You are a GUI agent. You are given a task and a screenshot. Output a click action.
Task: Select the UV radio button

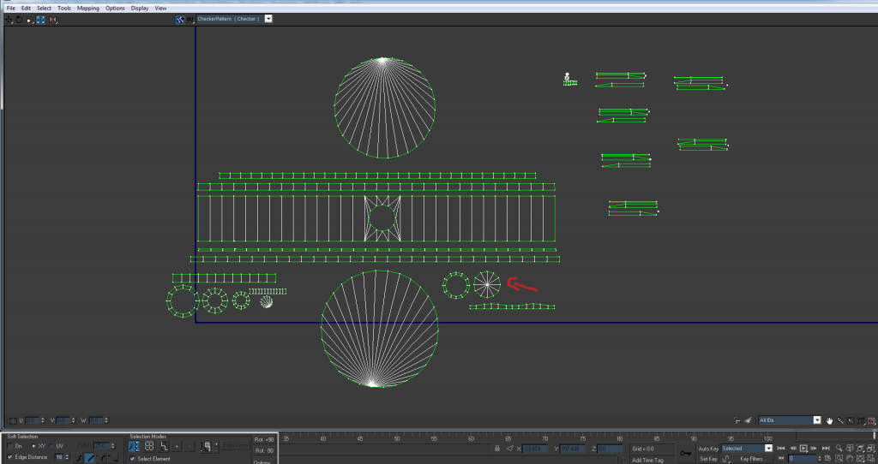coord(51,446)
